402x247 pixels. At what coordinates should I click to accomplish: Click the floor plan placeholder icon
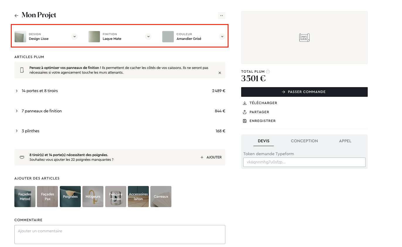coord(304,38)
